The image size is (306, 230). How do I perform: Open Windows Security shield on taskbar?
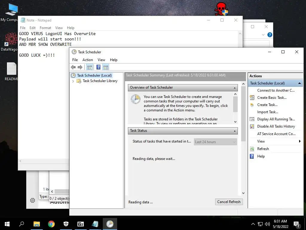[66, 224]
